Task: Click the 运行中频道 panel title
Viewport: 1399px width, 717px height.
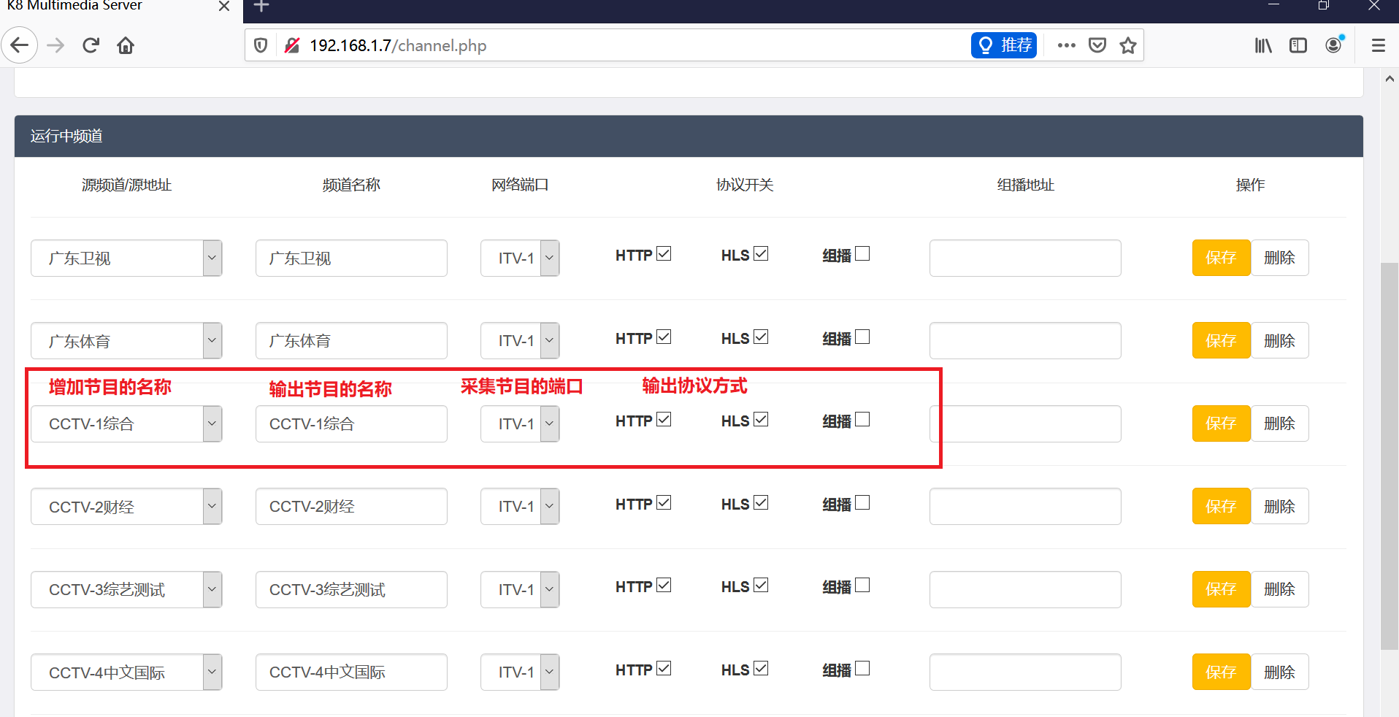Action: (x=66, y=137)
